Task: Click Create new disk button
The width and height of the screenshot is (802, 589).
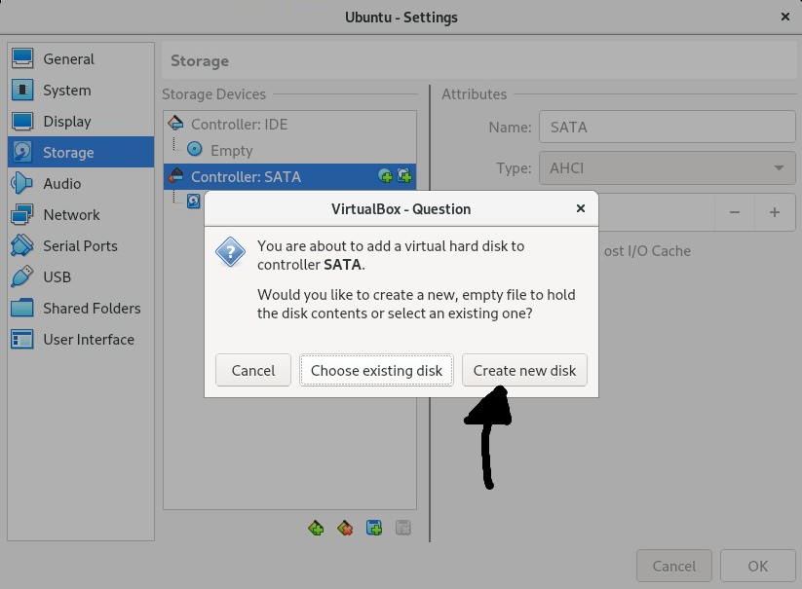Action: 524,370
